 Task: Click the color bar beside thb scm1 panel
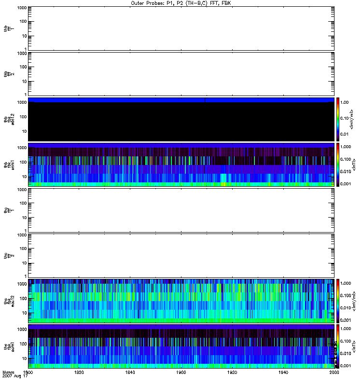tap(338, 165)
